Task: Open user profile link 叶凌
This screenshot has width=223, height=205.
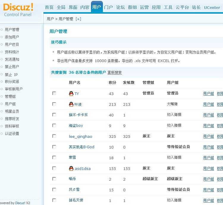Action: 78,104
